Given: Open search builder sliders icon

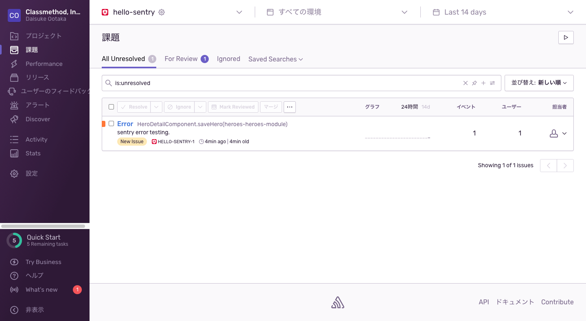Looking at the screenshot, I should coord(492,83).
